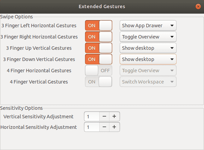Click the Horizontal Sensitivity Adjustment label

click(39, 127)
